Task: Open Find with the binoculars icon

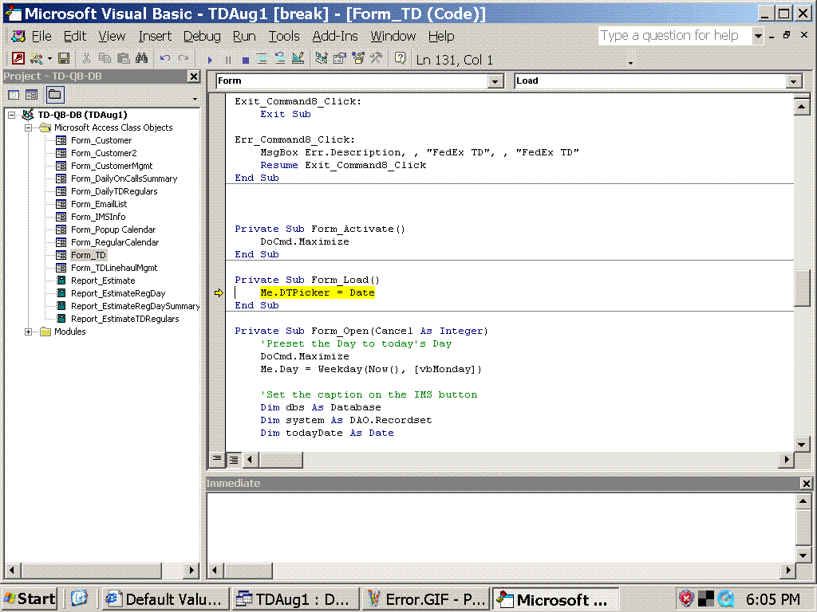Action: 142,58
